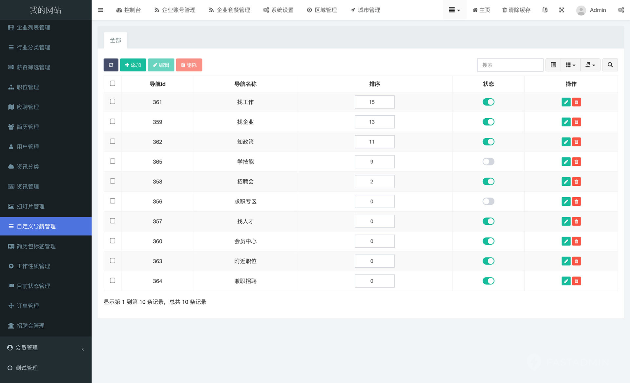Click the magnifier search icon button
The height and width of the screenshot is (383, 630).
pos(610,65)
